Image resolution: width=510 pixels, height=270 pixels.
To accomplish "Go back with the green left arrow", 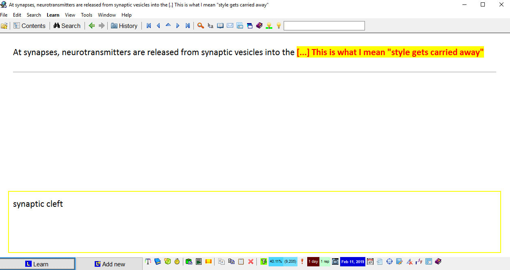I will tap(92, 26).
